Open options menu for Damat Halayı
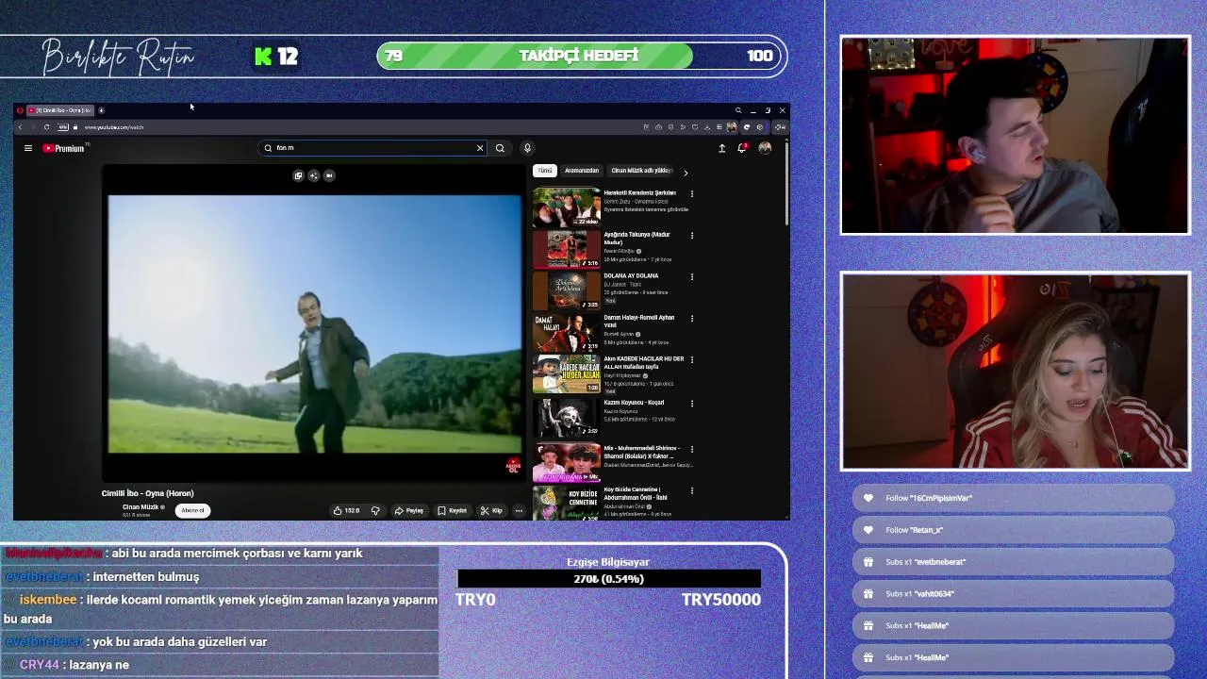The image size is (1207, 679). coord(692,319)
